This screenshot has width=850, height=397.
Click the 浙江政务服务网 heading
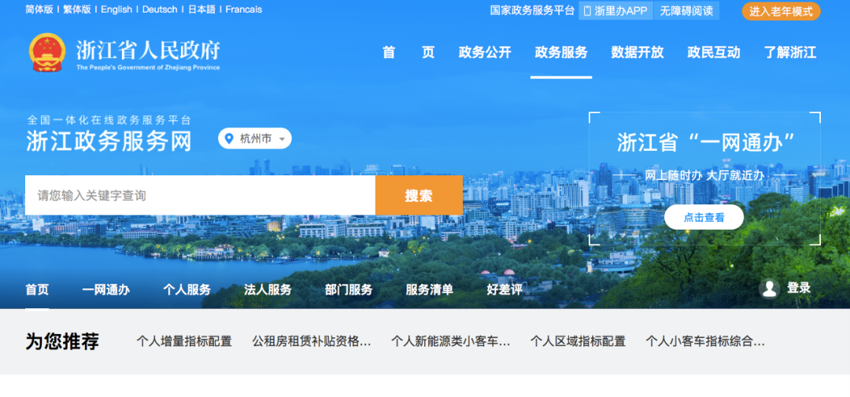click(109, 142)
